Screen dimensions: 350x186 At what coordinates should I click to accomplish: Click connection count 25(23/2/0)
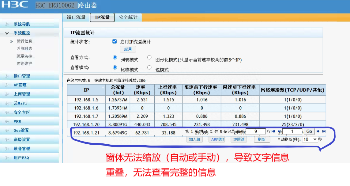tap(293, 125)
